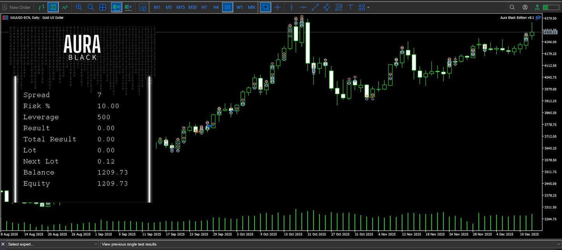This screenshot has height=250, width=562.
Task: Expand the shapes objects dropdown arrow
Action: (x=368, y=7)
